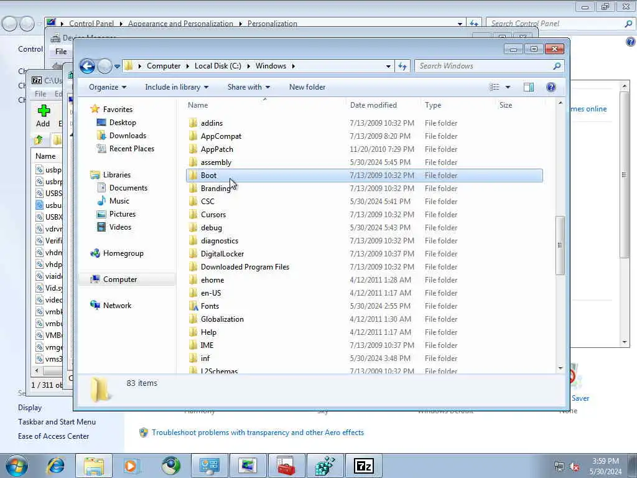The image size is (637, 478).
Task: Open the Organize menu
Action: pos(108,87)
